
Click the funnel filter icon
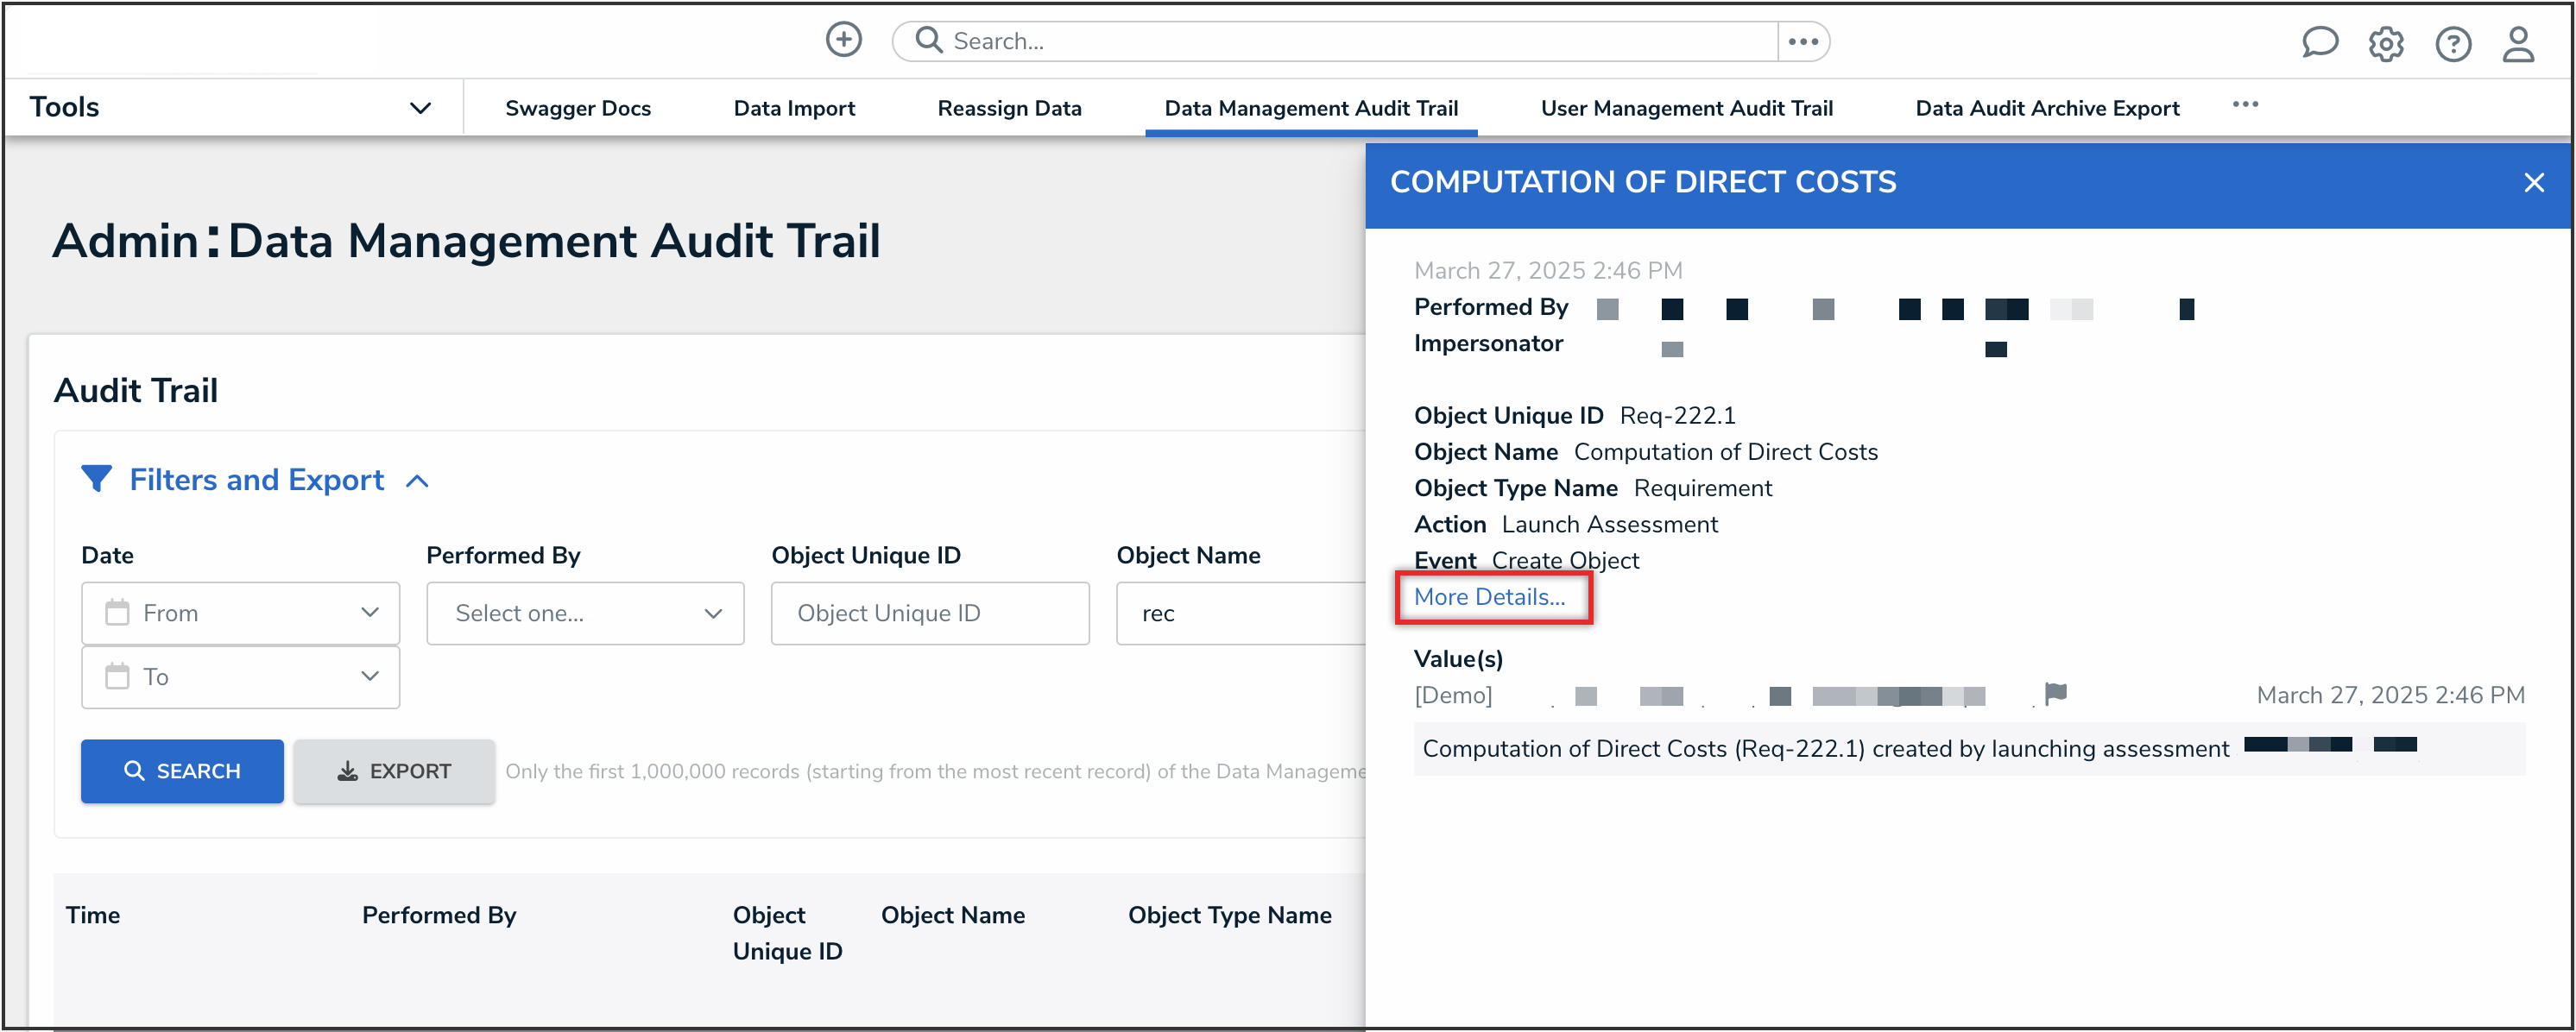96,479
